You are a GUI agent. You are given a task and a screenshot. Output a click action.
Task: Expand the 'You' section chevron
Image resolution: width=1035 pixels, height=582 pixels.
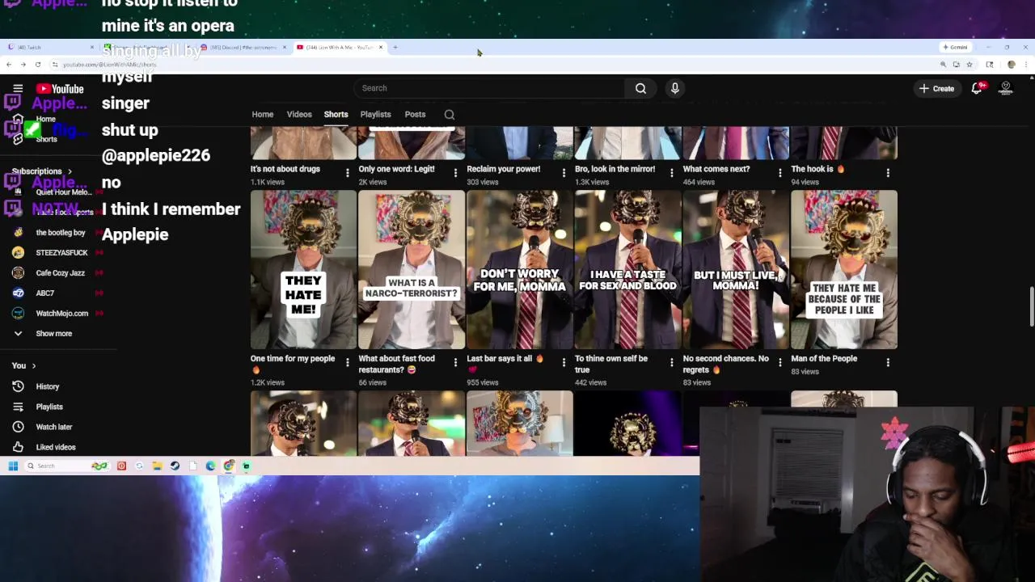(x=33, y=366)
